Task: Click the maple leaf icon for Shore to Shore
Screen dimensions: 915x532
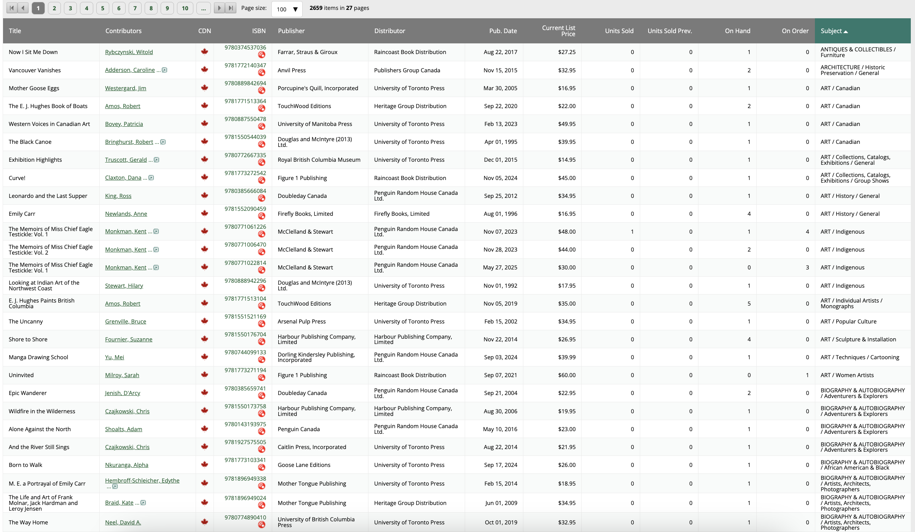Action: click(x=205, y=339)
